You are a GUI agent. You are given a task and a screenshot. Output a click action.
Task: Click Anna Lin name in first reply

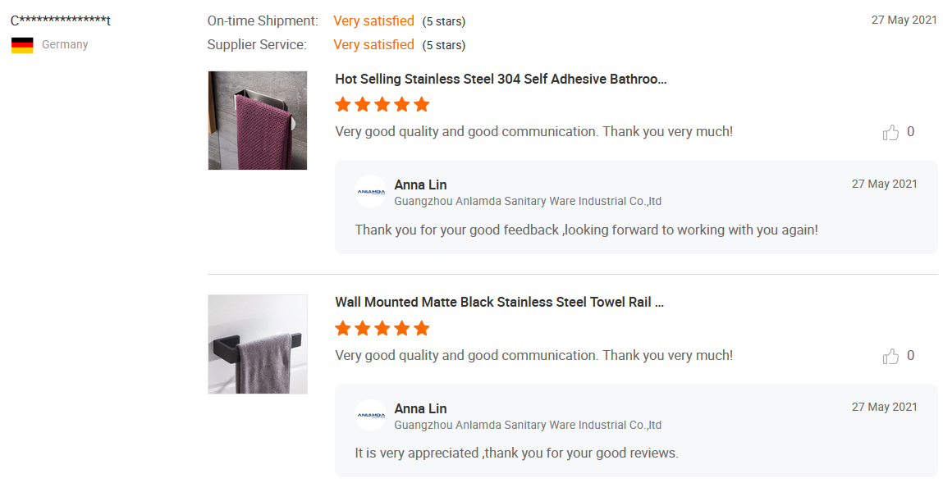click(x=420, y=184)
